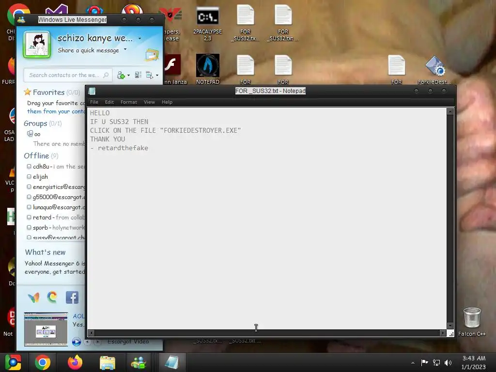The image size is (496, 372).
Task: Select the oo group in Messenger
Action: point(34,134)
